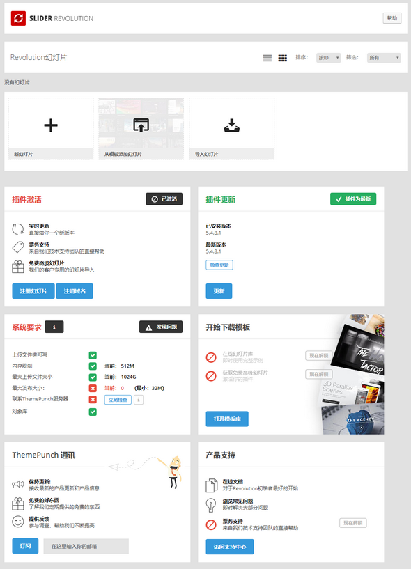Open the 排序 按ID dropdown
The height and width of the screenshot is (569, 411).
(x=328, y=58)
